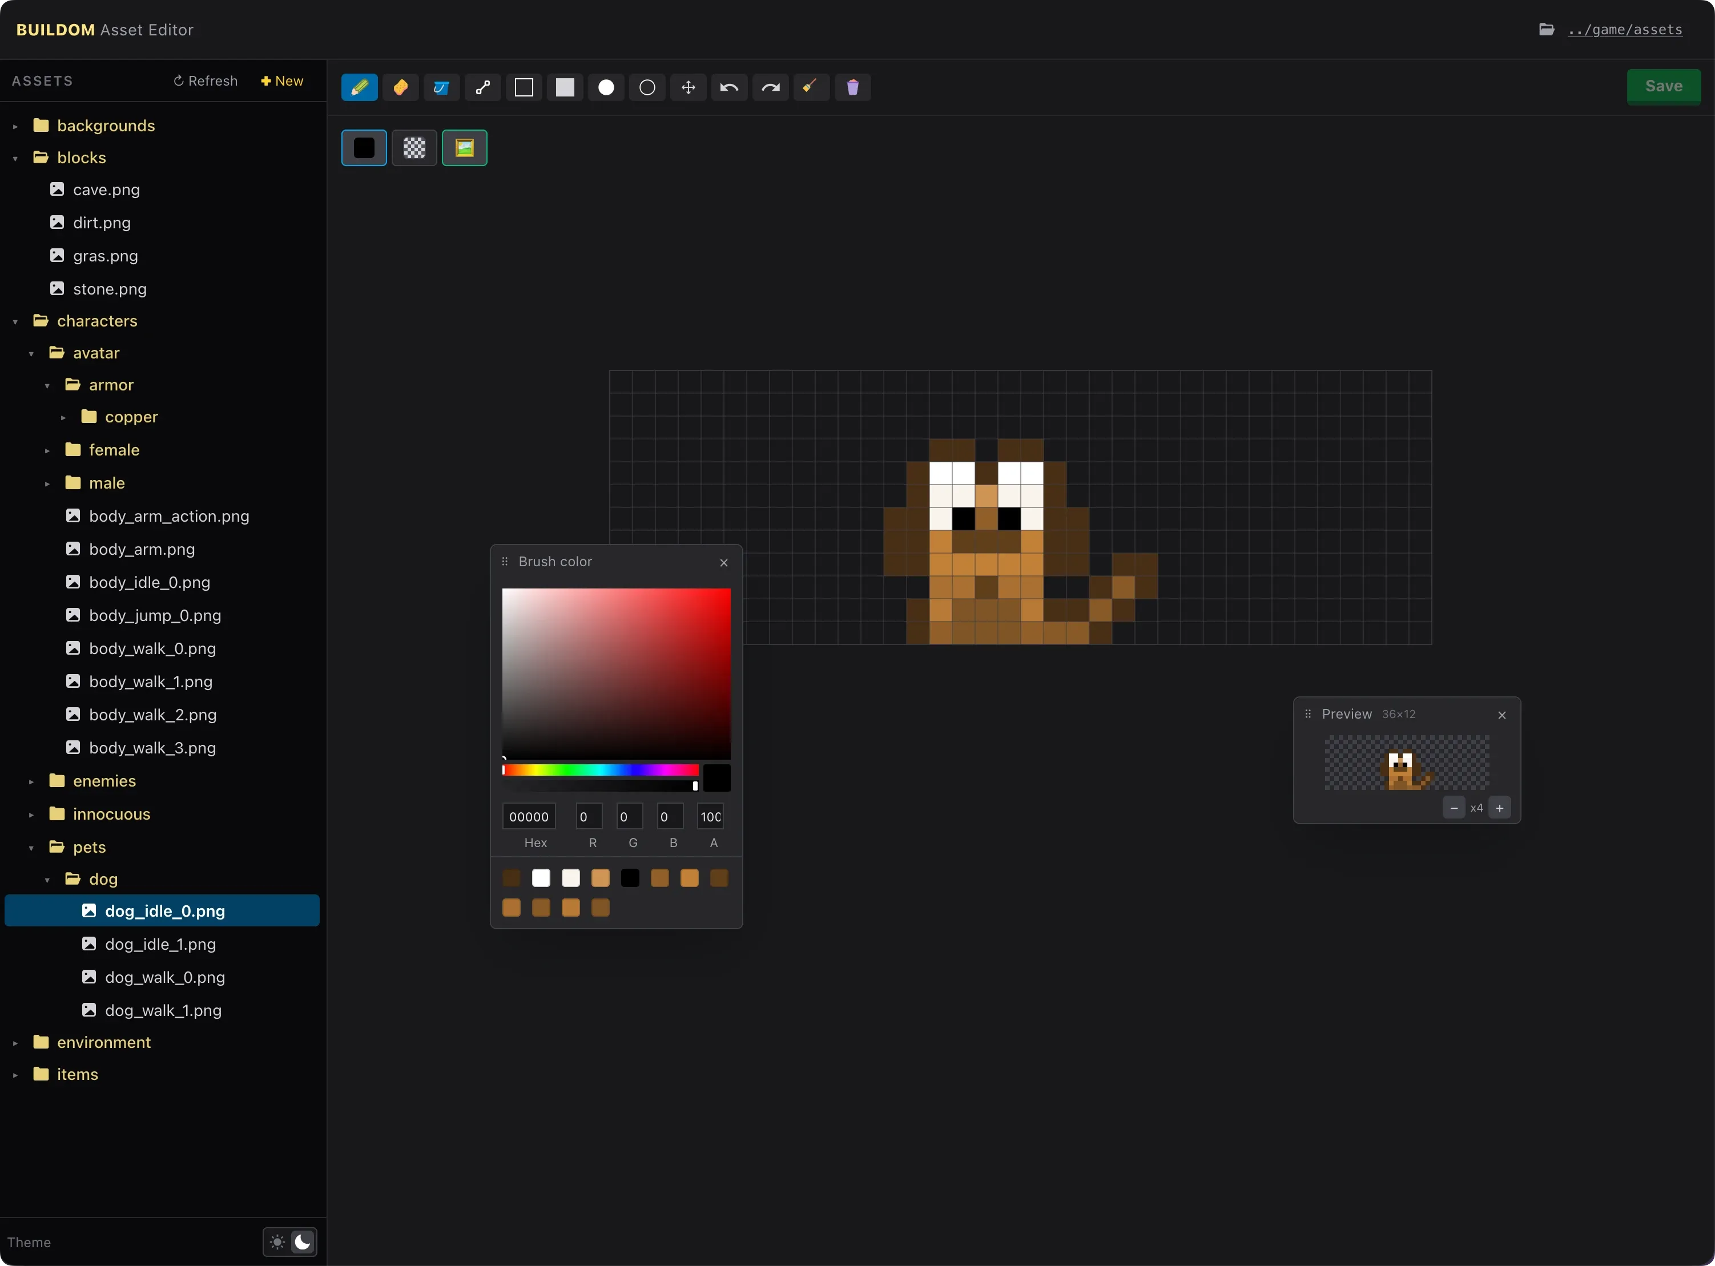Open stone.png in blocks
The width and height of the screenshot is (1715, 1266).
[110, 289]
